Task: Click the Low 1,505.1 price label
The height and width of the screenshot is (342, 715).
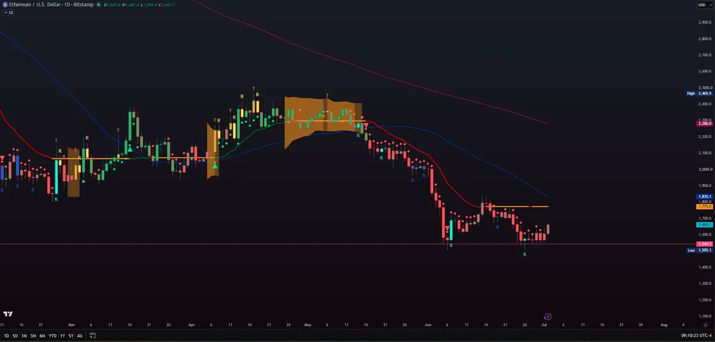Action: [699, 250]
